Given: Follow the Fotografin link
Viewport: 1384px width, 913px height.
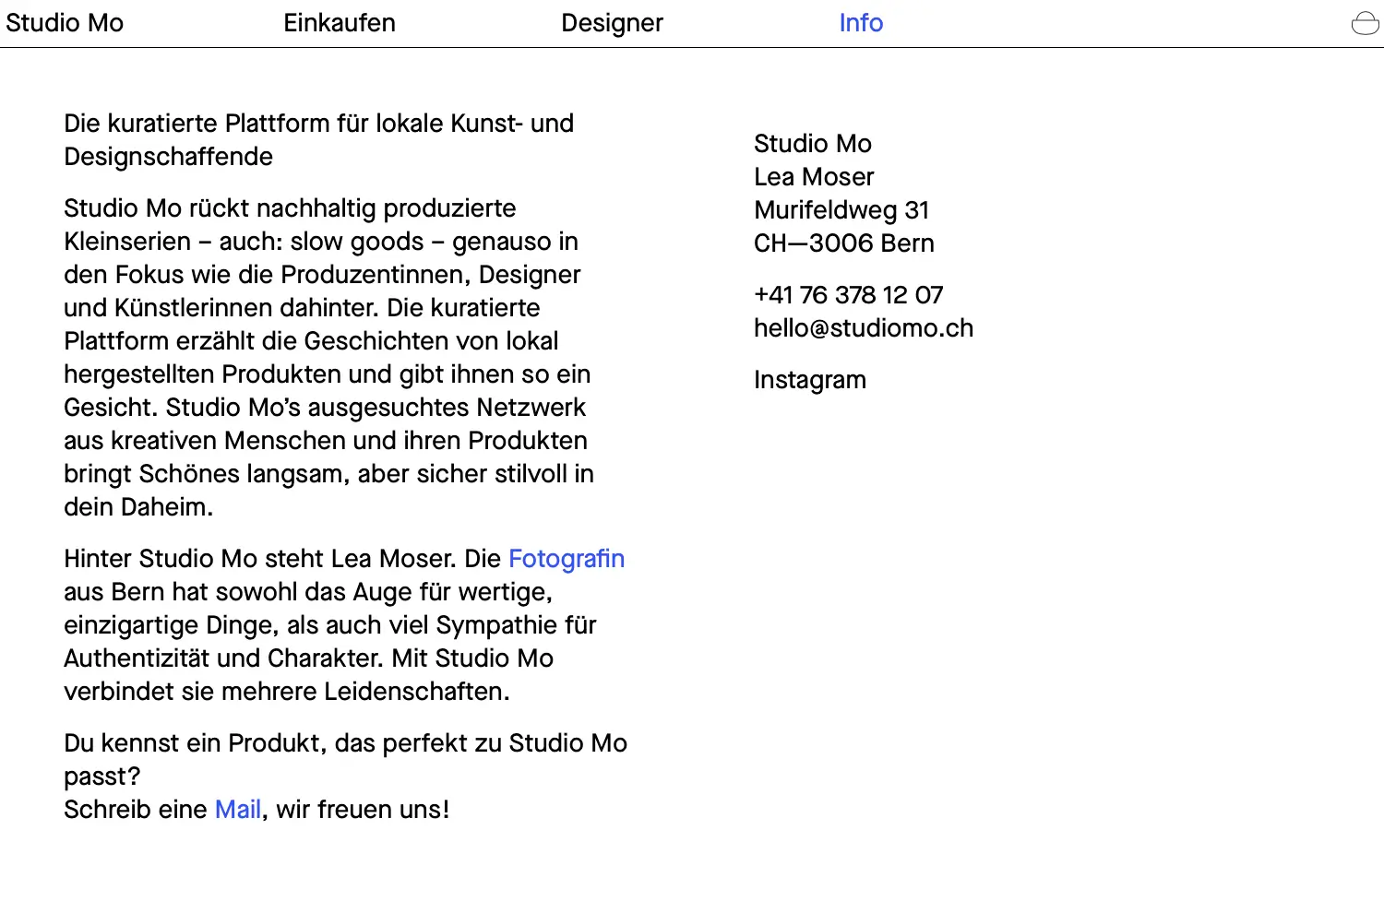Looking at the screenshot, I should coord(567,559).
